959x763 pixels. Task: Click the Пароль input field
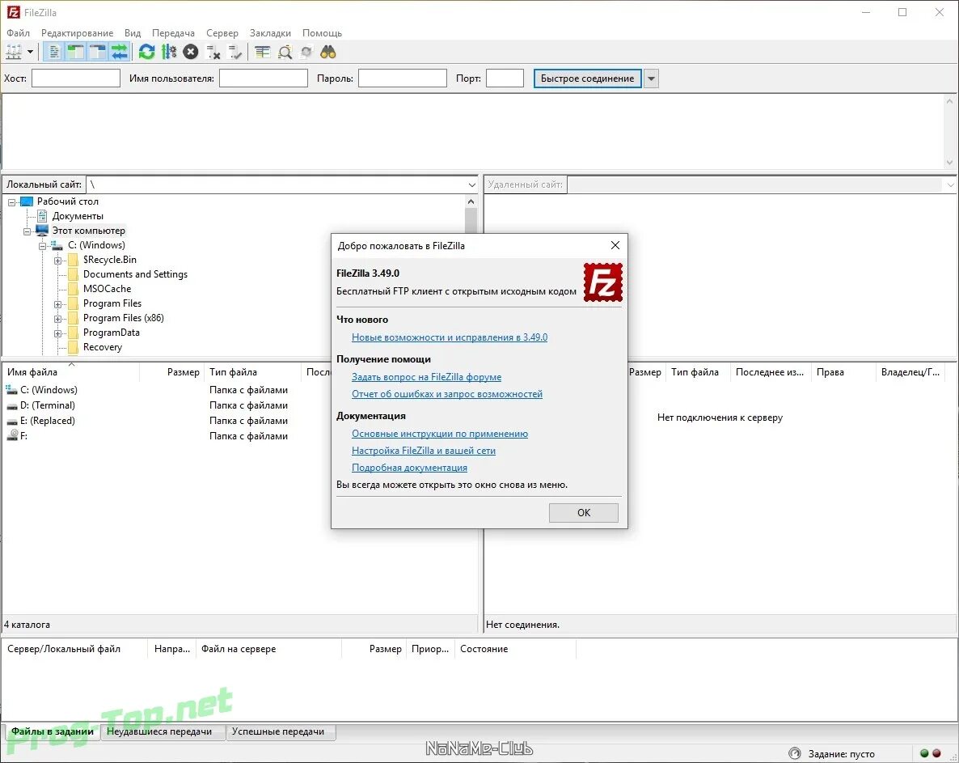point(403,78)
